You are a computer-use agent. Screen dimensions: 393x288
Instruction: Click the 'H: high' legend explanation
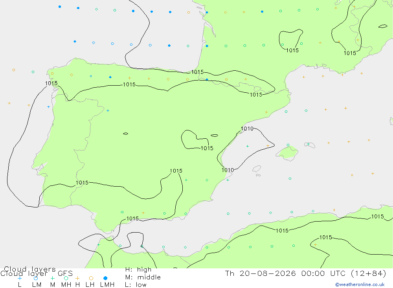point(138,270)
